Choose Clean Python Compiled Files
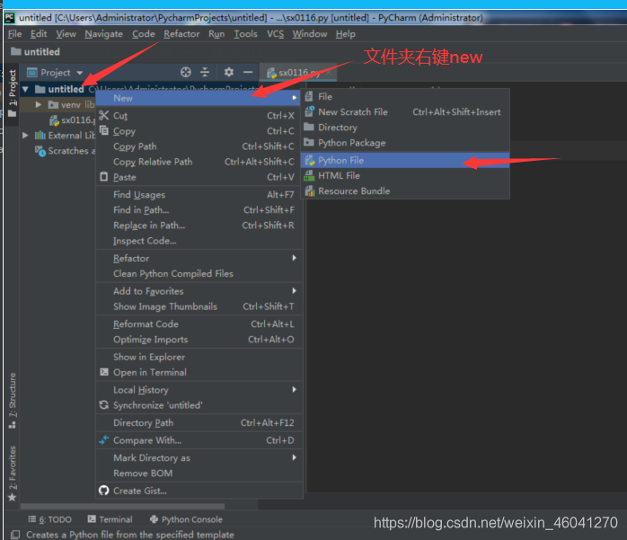 (x=199, y=274)
